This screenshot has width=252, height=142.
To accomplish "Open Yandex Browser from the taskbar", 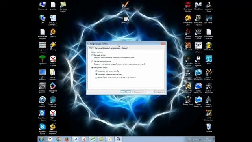I will [50, 139].
